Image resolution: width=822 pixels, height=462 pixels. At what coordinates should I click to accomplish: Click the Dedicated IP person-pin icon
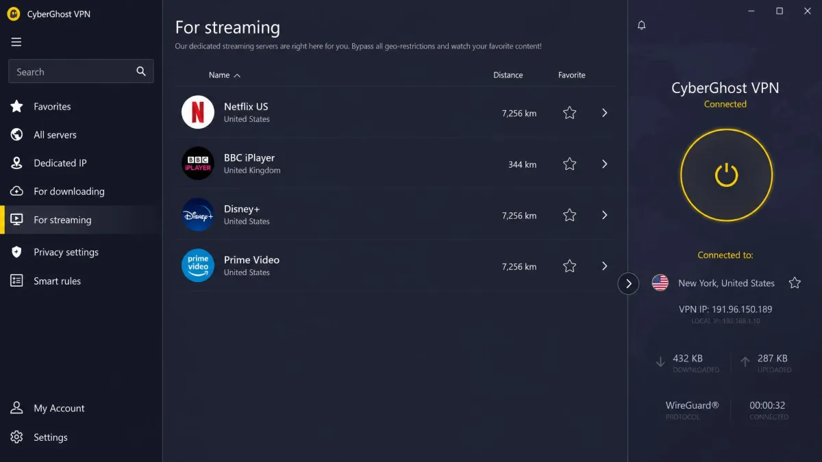click(x=17, y=163)
